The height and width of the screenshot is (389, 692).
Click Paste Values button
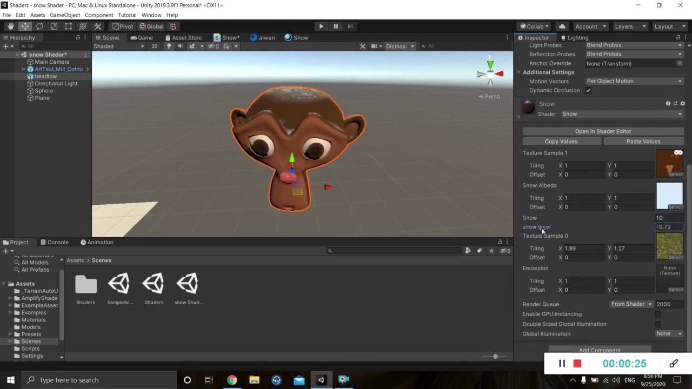click(643, 142)
